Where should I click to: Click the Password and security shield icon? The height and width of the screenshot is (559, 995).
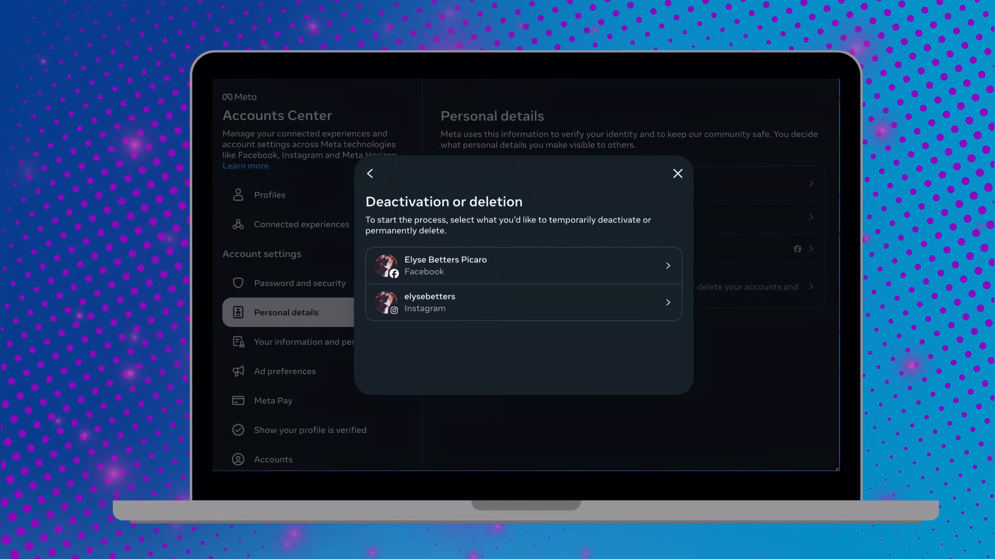(238, 283)
